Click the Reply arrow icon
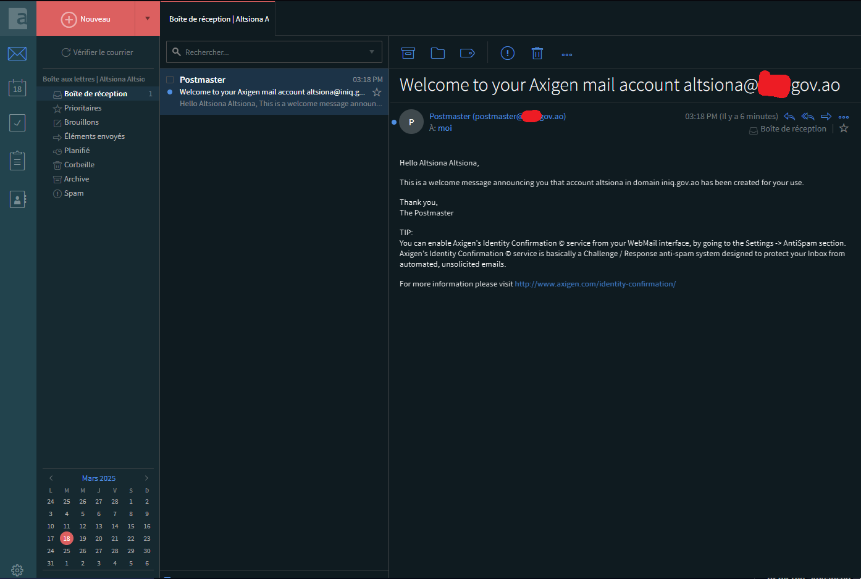This screenshot has width=861, height=579. click(x=789, y=117)
